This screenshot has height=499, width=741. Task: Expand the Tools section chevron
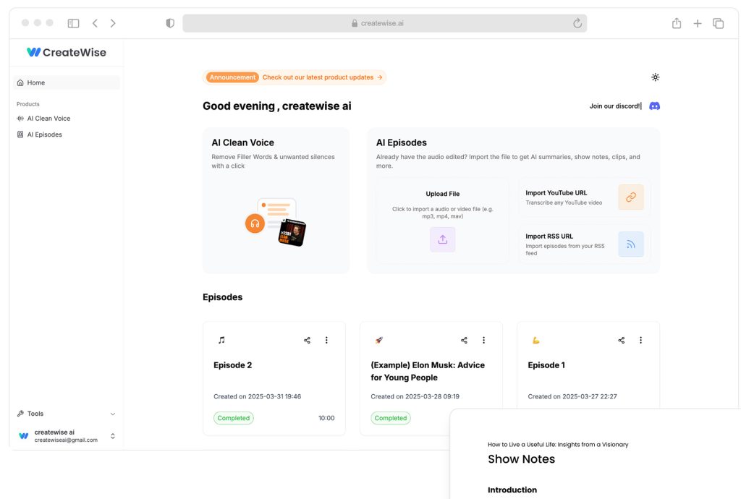[x=112, y=414]
